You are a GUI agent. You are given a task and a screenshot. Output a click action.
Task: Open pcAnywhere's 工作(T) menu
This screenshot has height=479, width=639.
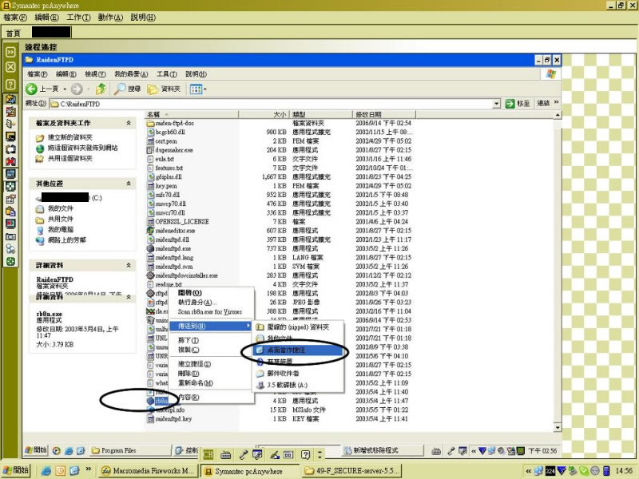coord(78,17)
